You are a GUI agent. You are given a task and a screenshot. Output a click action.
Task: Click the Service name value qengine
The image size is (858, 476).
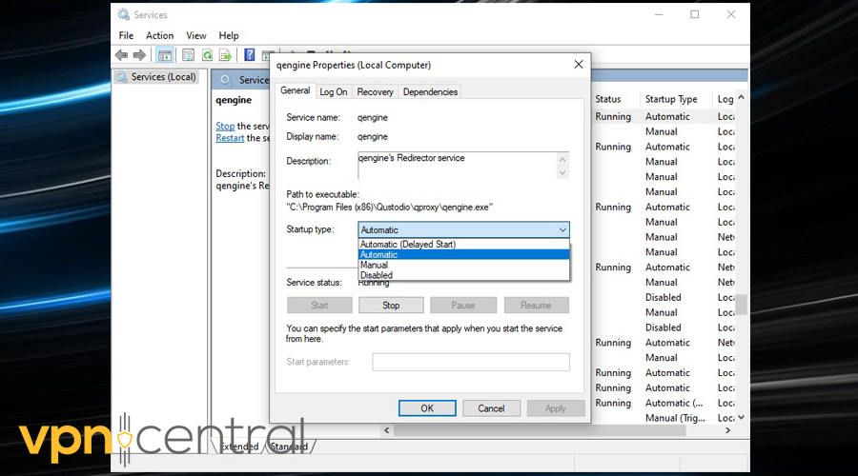(x=373, y=117)
